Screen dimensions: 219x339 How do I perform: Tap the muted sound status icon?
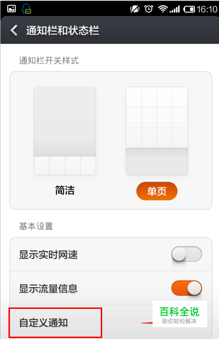[x=135, y=9]
